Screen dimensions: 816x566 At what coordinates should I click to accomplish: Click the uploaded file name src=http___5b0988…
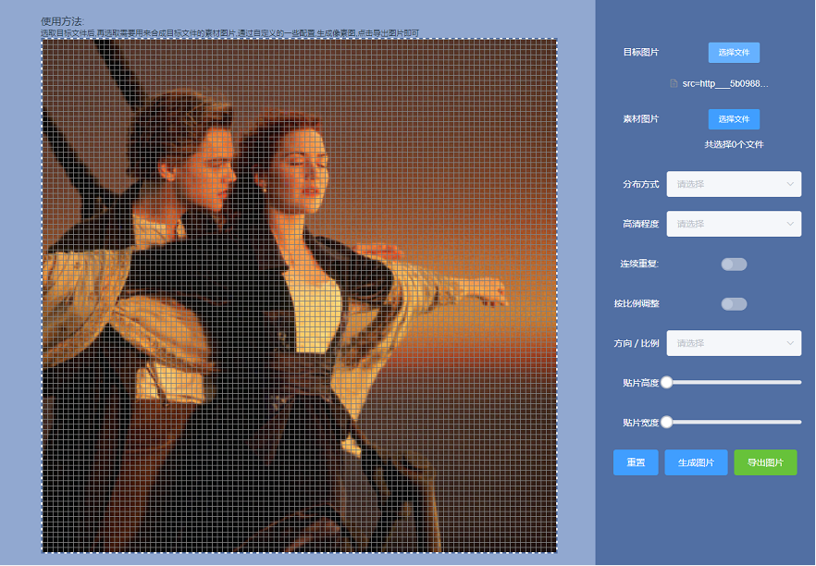click(725, 84)
